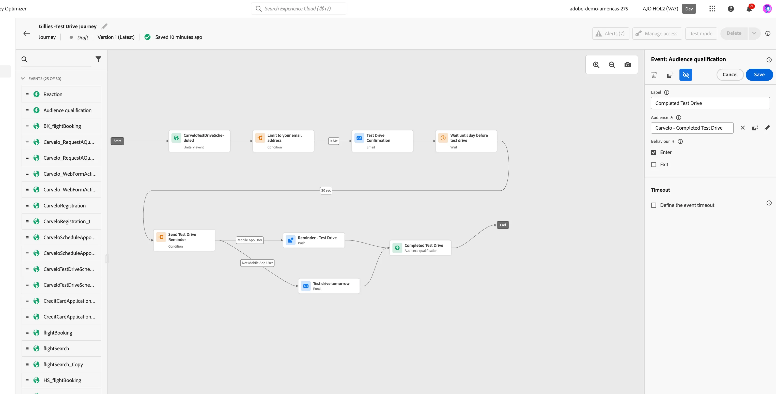Screen dimensions: 776x394
Task: Edit the audience with pencil icon
Action: coord(767,128)
